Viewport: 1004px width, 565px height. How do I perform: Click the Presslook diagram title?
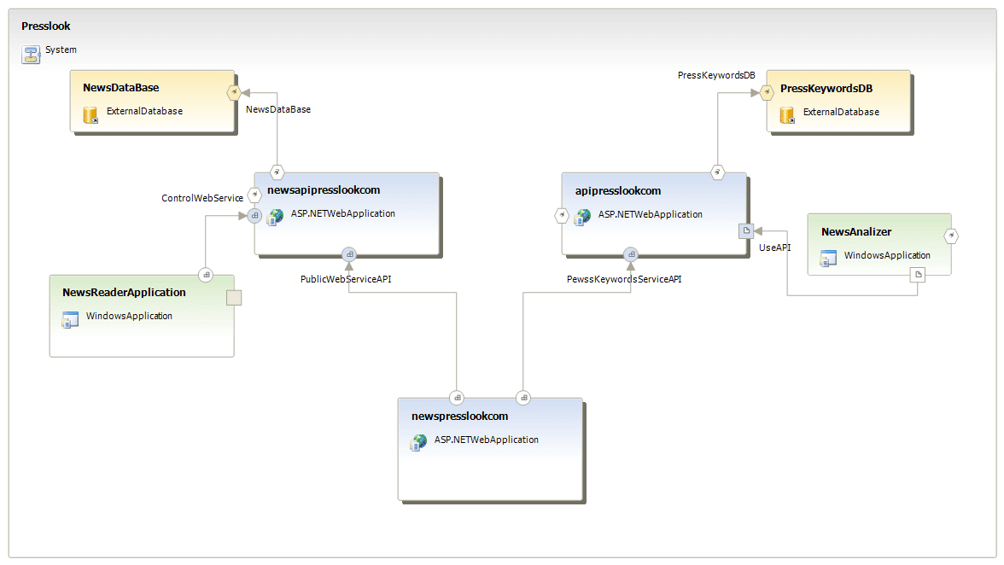pyautogui.click(x=45, y=26)
